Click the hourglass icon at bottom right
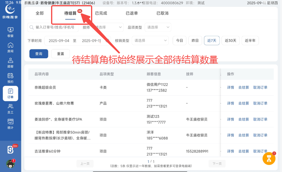 pos(269,158)
